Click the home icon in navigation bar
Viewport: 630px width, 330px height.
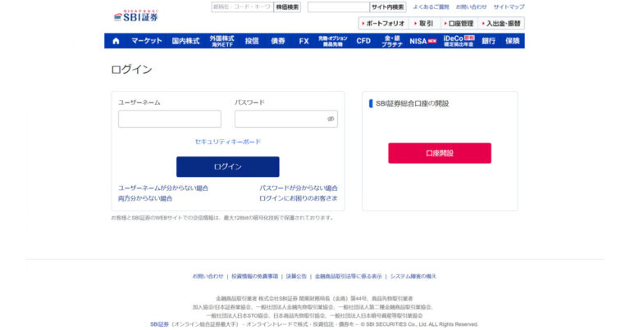click(114, 41)
